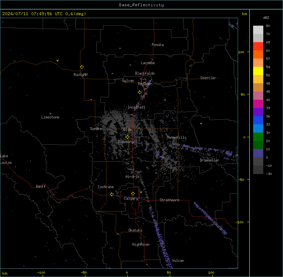Click the ThreeHills label
The height and width of the screenshot is (277, 283).
pyautogui.click(x=176, y=138)
